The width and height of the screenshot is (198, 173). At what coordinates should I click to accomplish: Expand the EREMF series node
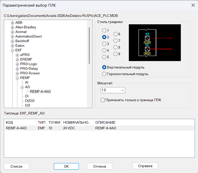pos(17,60)
